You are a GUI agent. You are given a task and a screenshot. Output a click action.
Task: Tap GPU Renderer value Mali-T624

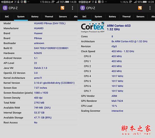click(x=117, y=101)
